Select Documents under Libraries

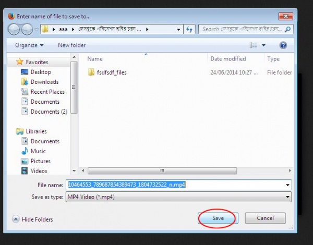[x=45, y=141]
